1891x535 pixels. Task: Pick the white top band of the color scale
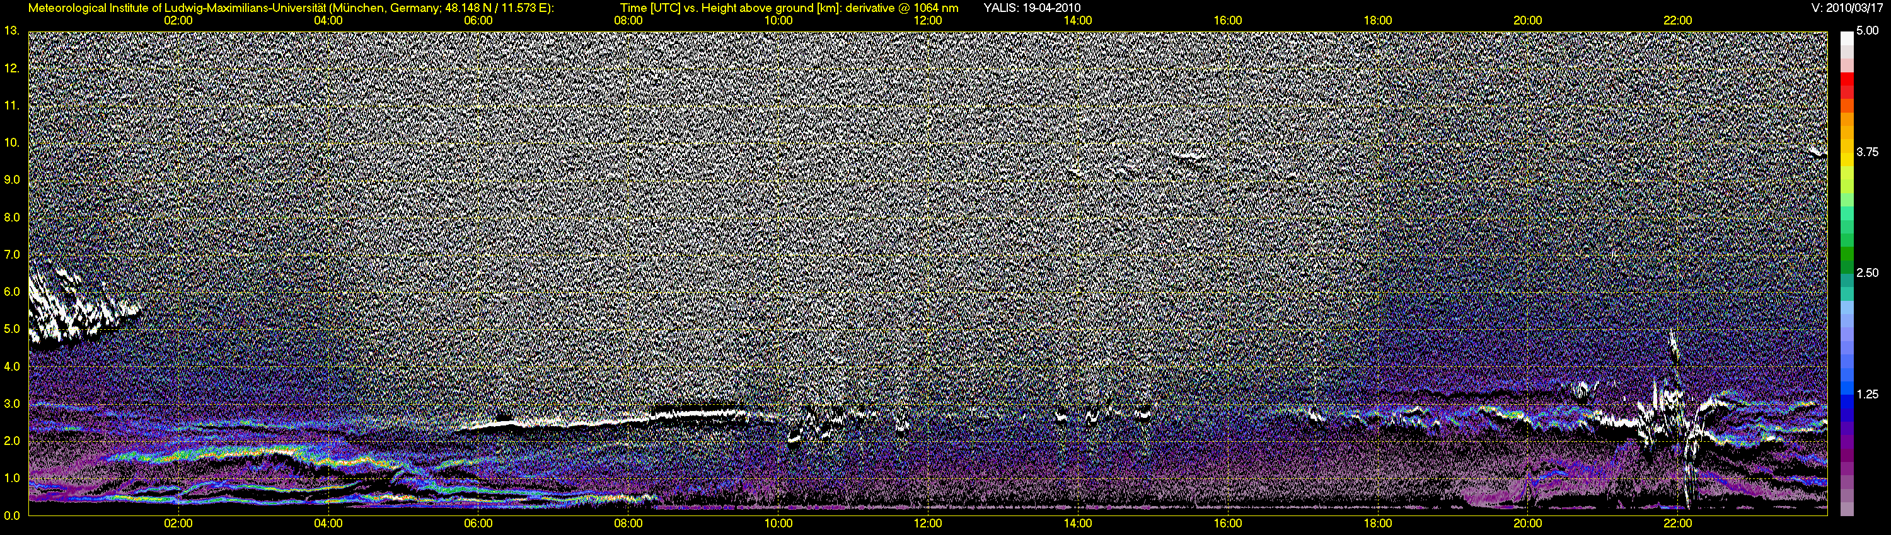(1847, 38)
